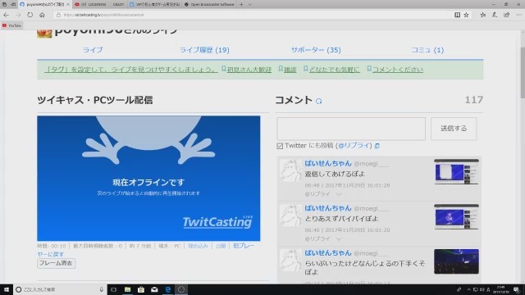
Task: Reload the page with refresh icon
Action: (x=30, y=15)
